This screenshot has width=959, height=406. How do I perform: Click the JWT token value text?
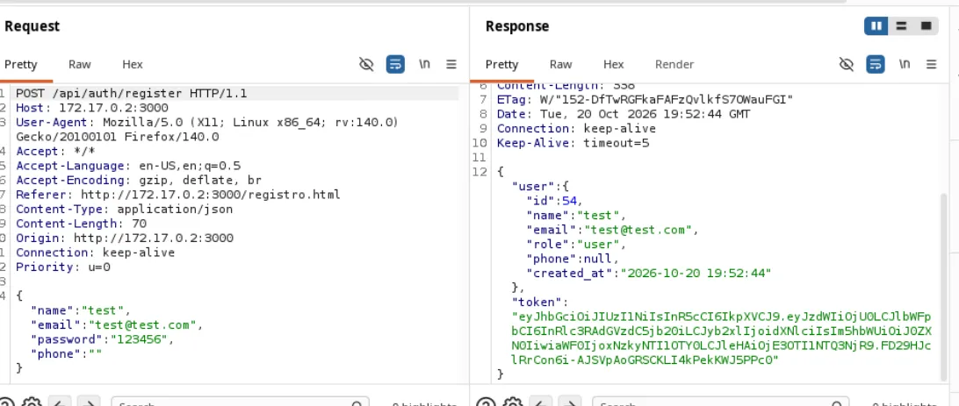pyautogui.click(x=722, y=338)
